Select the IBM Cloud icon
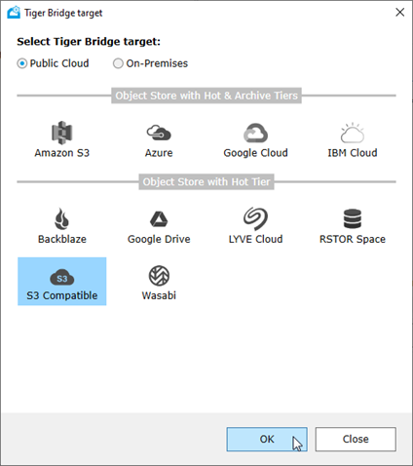 (x=353, y=133)
